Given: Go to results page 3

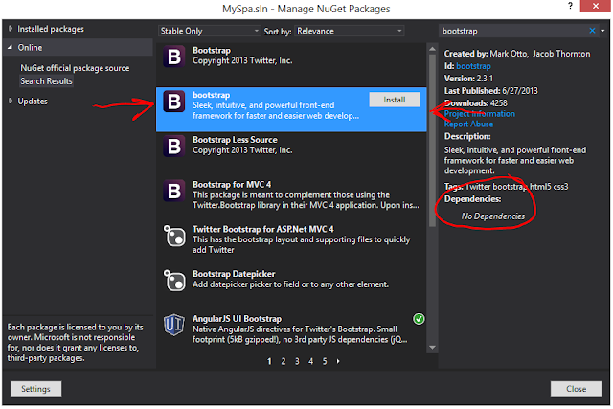Looking at the screenshot, I should click(297, 361).
